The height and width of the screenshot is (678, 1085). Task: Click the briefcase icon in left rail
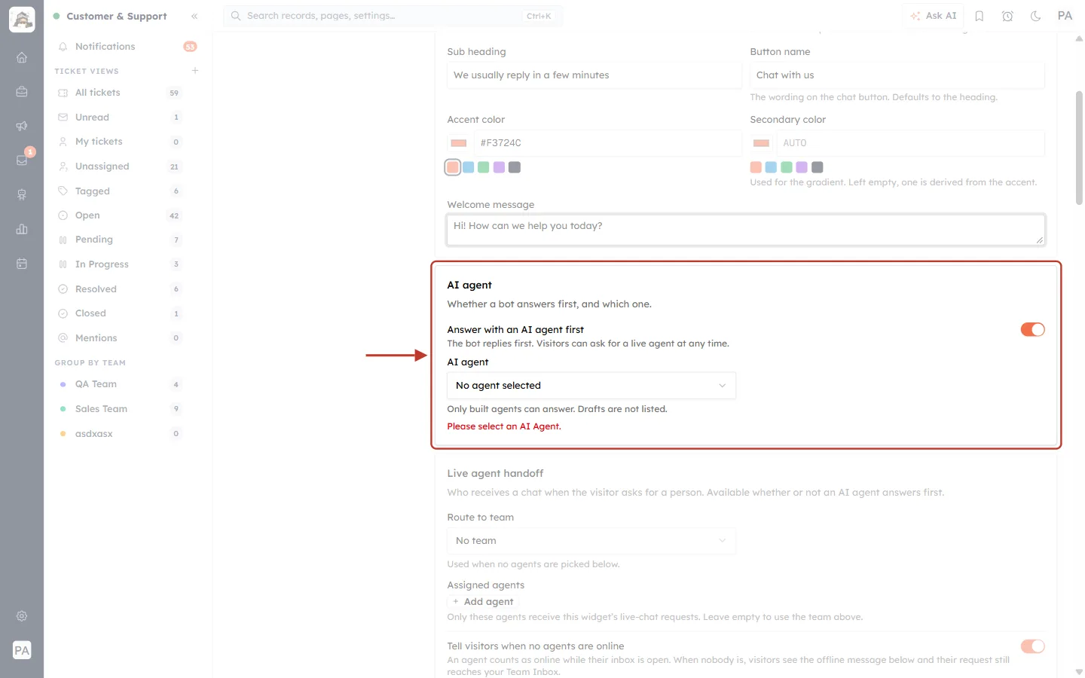(22, 92)
